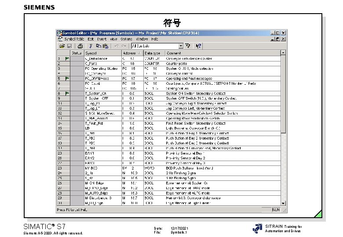Click the green flag in row 1
The height and width of the screenshot is (237, 343).
tap(67, 58)
